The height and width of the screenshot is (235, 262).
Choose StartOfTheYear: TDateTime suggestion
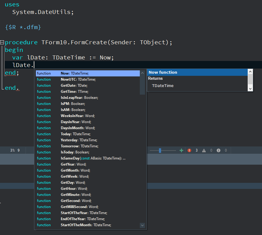tap(88, 213)
